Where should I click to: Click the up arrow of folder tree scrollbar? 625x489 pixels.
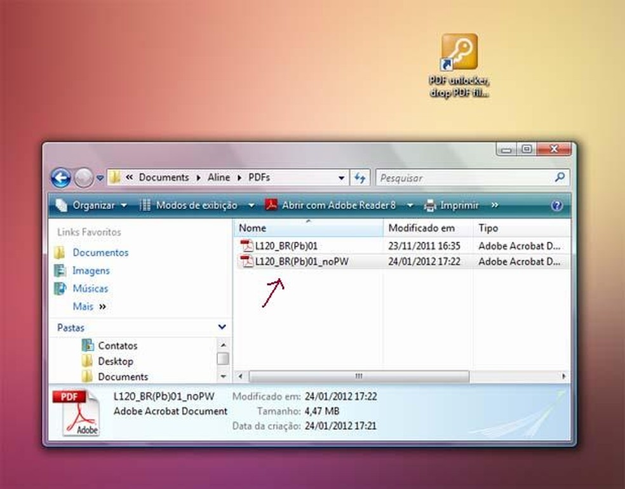pyautogui.click(x=223, y=345)
